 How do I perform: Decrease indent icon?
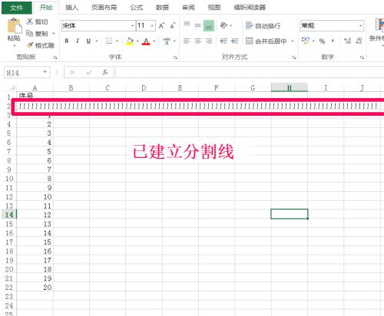[223, 41]
